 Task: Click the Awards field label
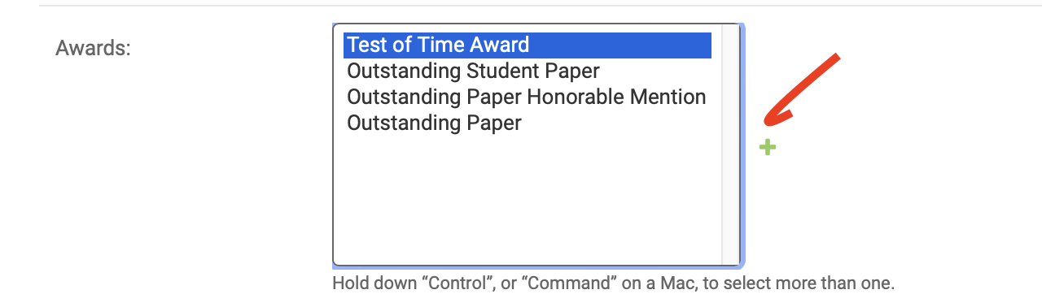(93, 48)
